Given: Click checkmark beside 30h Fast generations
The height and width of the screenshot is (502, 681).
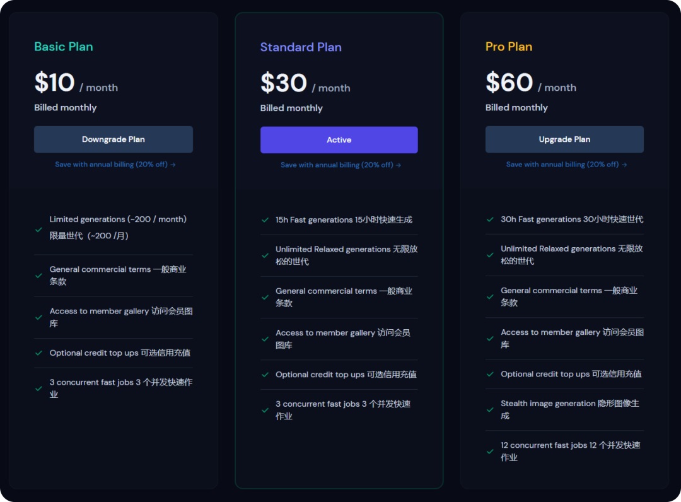Looking at the screenshot, I should [x=490, y=219].
